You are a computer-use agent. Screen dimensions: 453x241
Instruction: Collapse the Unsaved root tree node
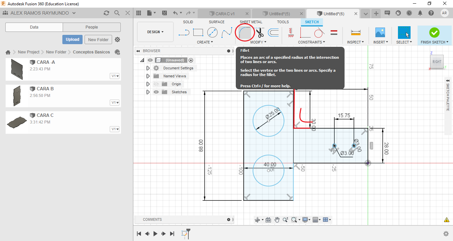click(142, 60)
